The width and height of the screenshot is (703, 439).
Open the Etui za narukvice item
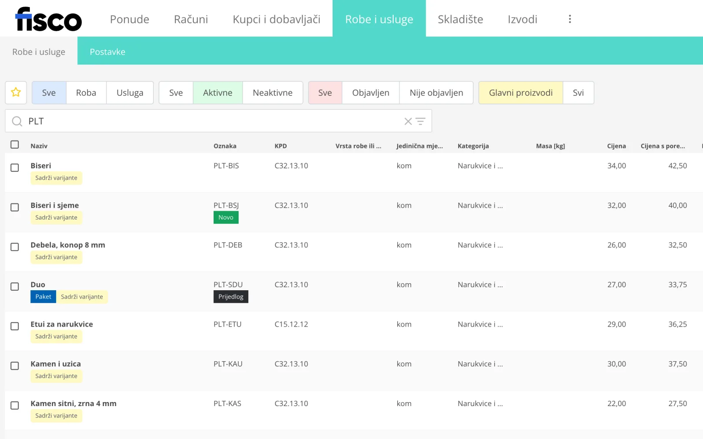62,324
